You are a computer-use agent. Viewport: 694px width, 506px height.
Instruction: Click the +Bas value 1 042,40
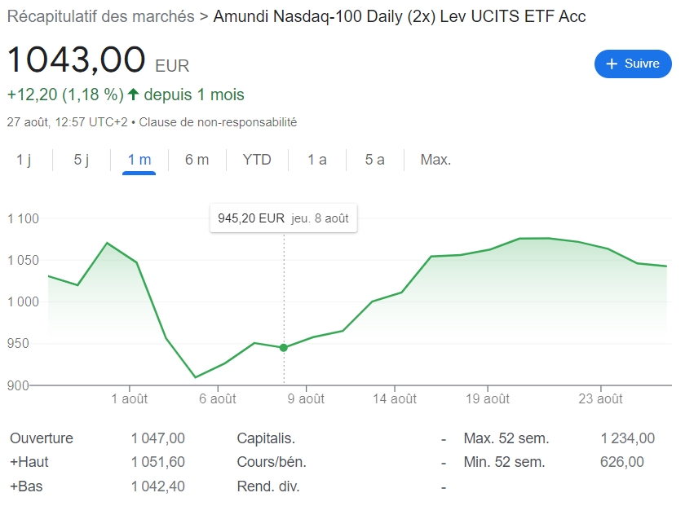[x=158, y=486]
